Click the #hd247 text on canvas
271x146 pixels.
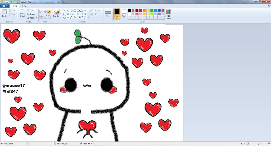10,91
